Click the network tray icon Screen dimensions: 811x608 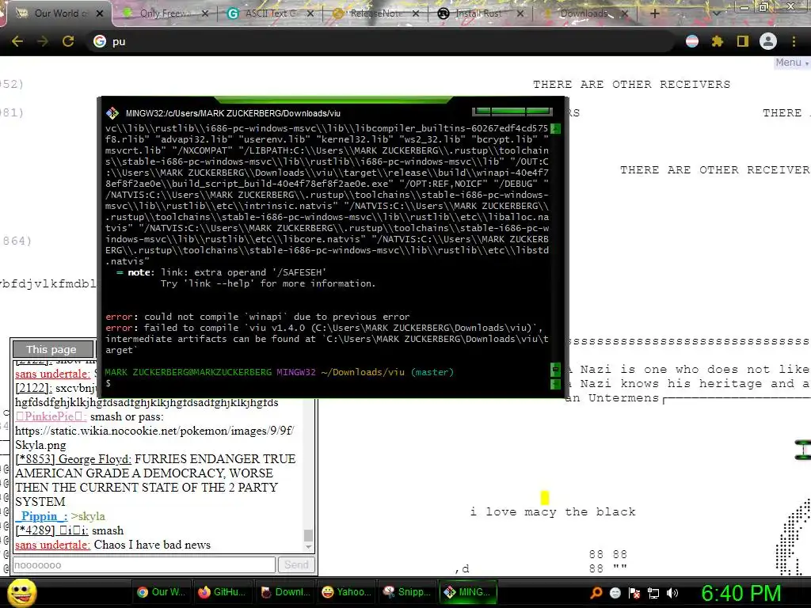click(653, 593)
